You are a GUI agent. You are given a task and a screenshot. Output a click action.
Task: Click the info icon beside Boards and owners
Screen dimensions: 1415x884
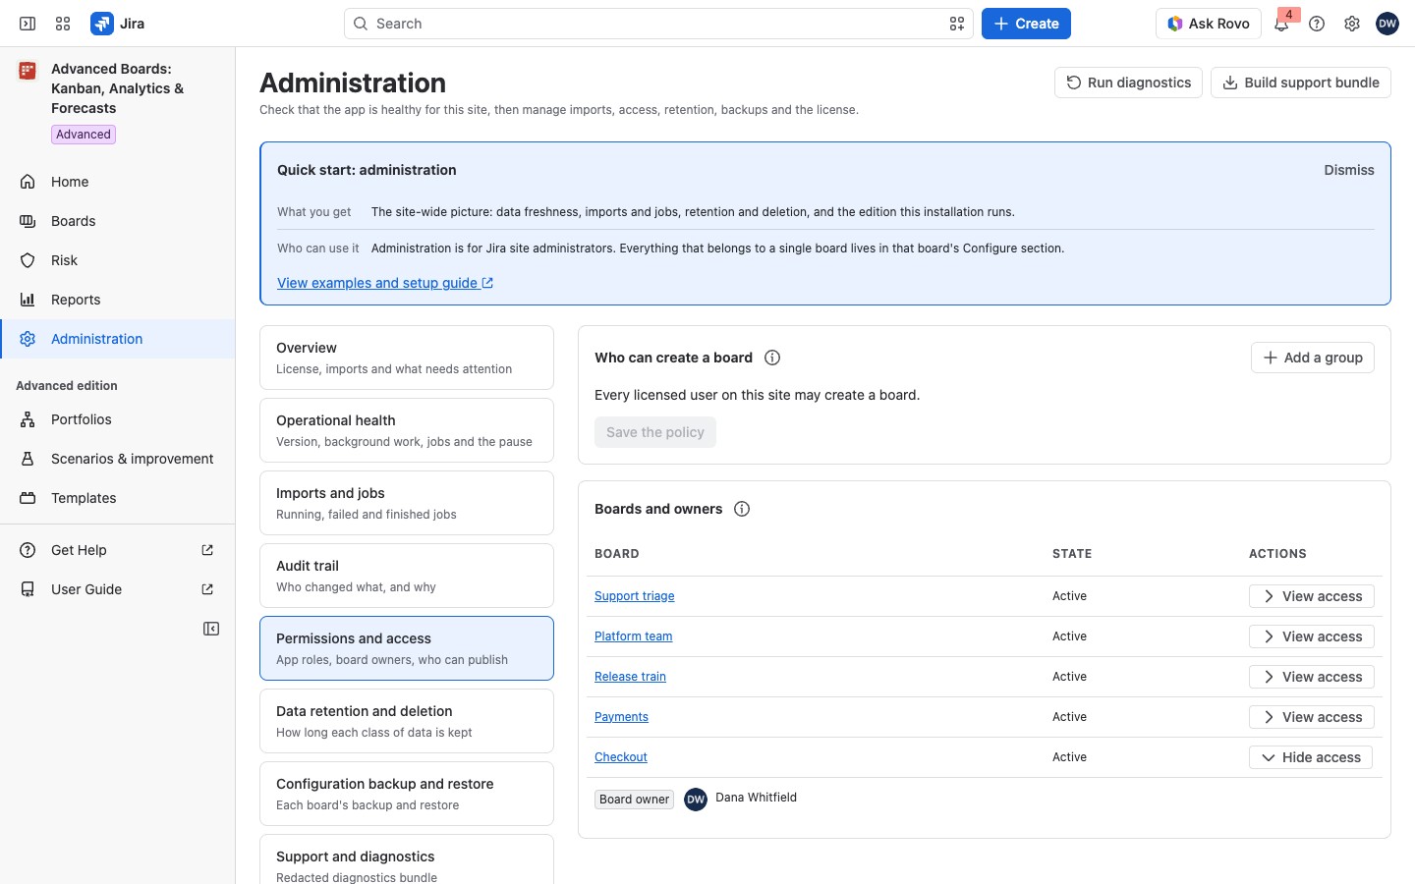[742, 509]
